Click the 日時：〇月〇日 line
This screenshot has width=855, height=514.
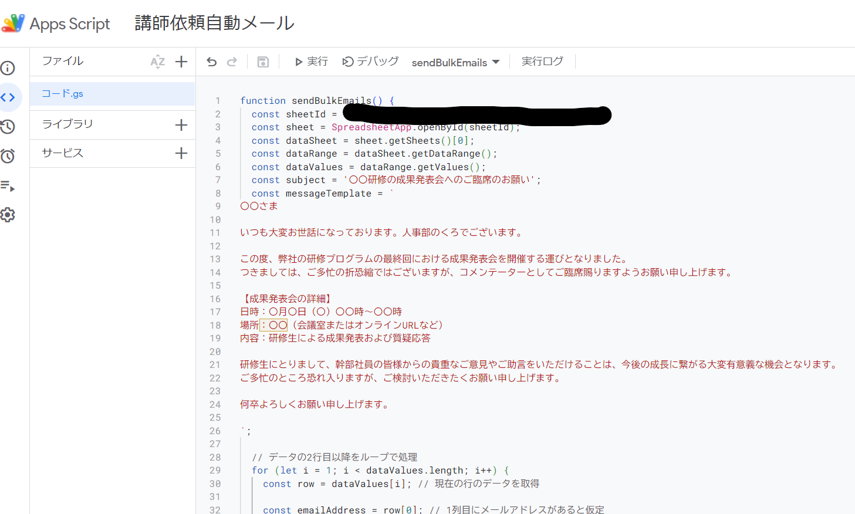point(321,312)
